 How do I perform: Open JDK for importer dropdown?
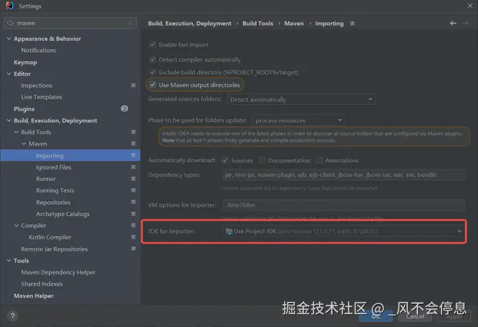pyautogui.click(x=344, y=231)
